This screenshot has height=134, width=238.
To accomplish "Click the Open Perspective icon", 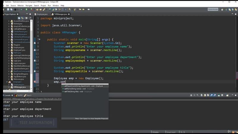I will 222,10.
